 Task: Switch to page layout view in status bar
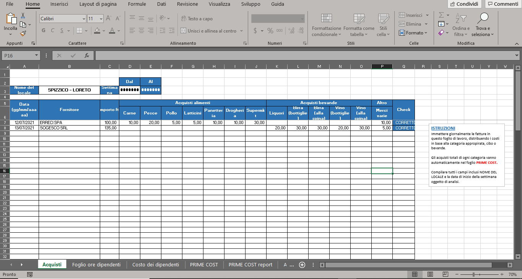(x=430, y=274)
